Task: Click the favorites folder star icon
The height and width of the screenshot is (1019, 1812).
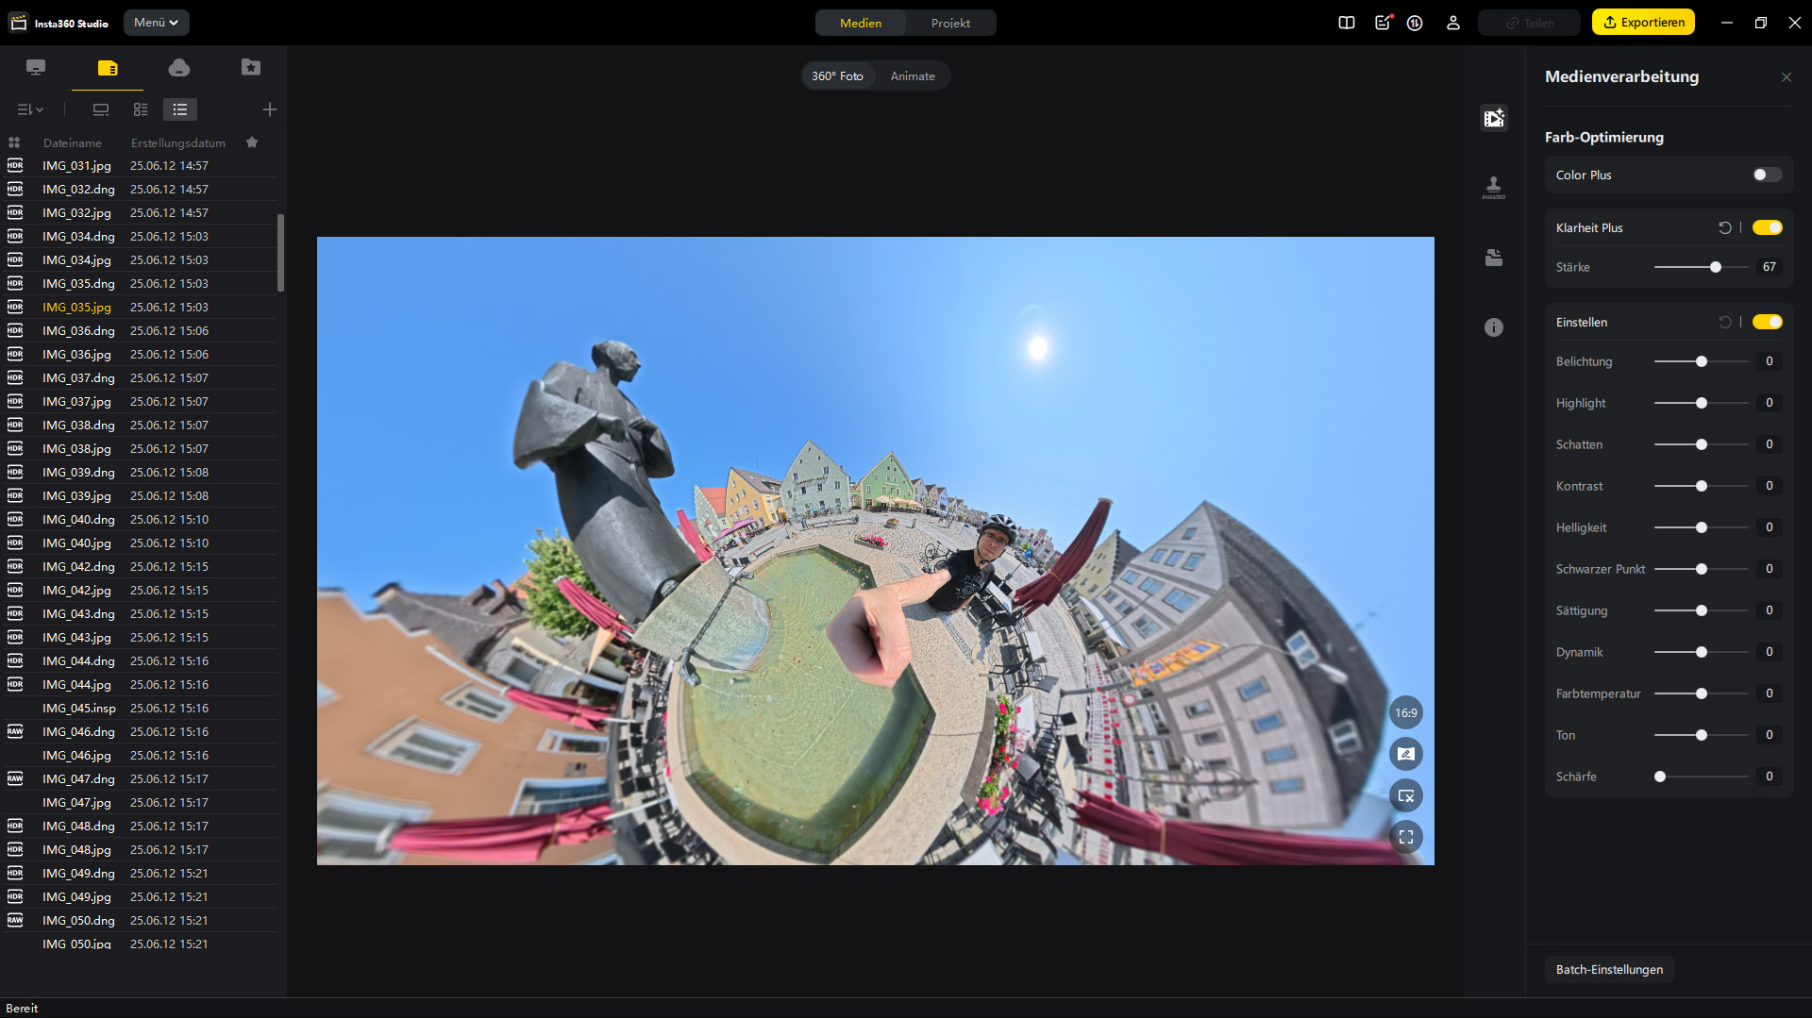Action: (x=250, y=67)
